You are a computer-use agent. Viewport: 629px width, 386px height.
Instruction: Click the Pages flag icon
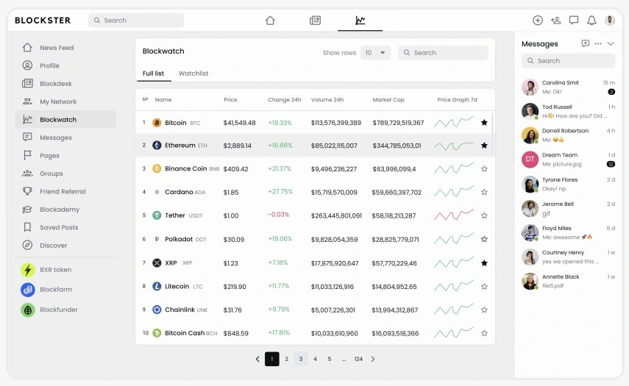tap(27, 155)
